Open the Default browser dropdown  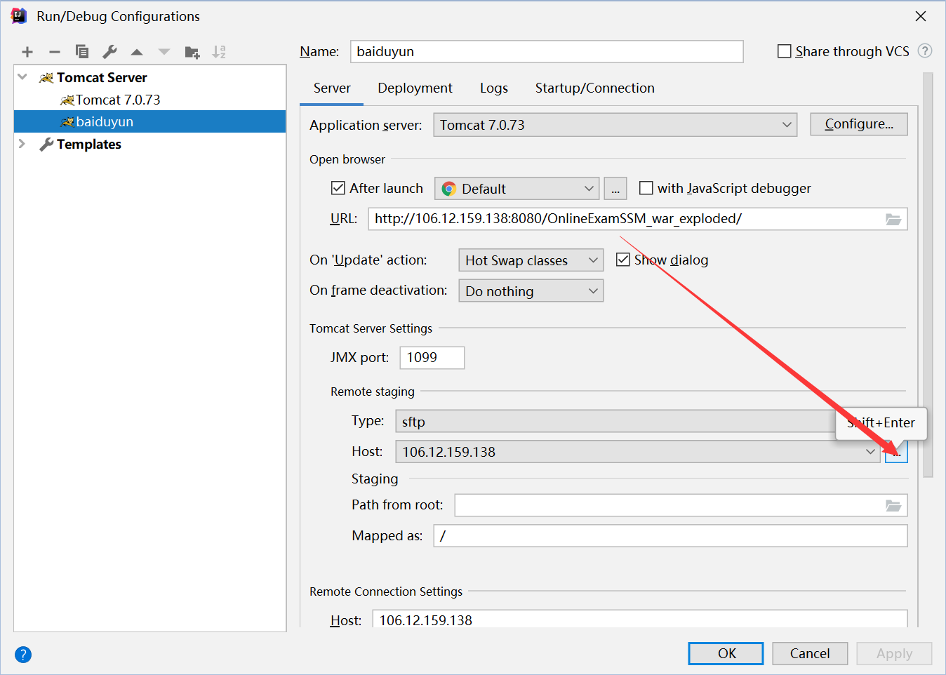(x=517, y=189)
